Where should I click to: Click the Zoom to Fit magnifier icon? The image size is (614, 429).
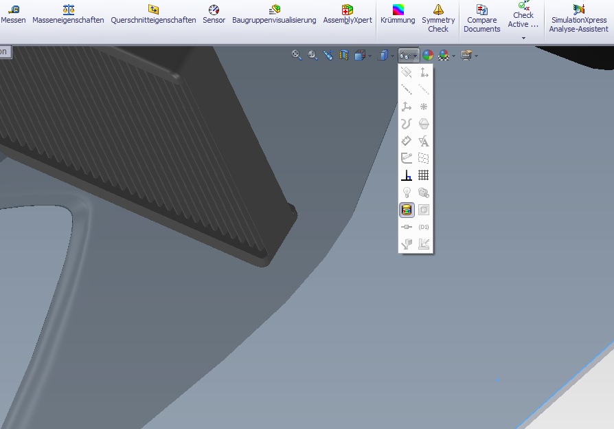[x=297, y=55]
